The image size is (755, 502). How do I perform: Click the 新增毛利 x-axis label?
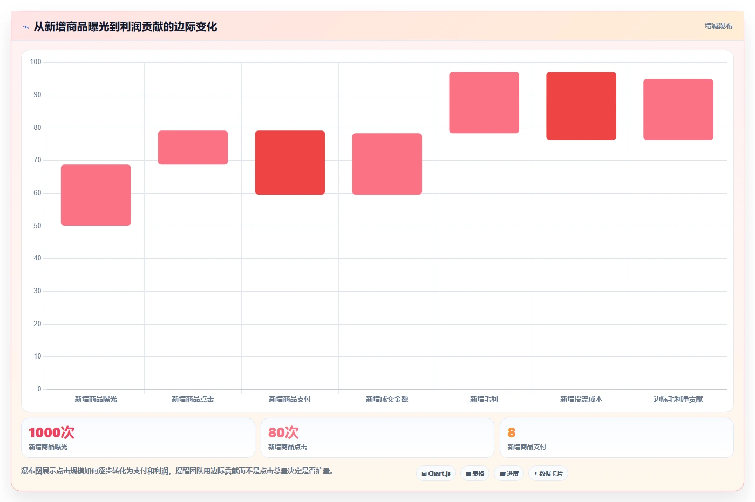pos(485,400)
